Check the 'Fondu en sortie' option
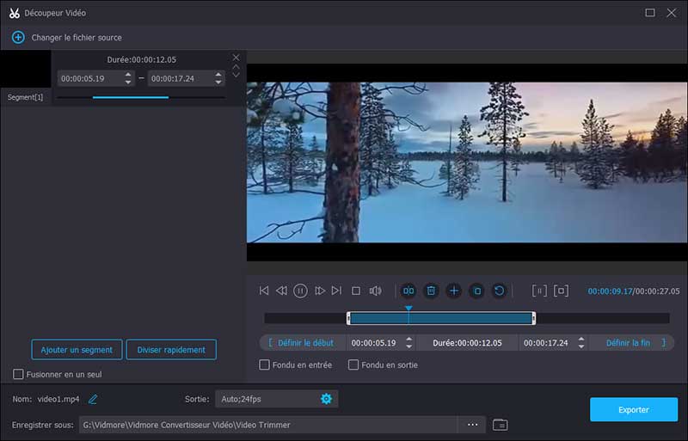 pyautogui.click(x=353, y=365)
